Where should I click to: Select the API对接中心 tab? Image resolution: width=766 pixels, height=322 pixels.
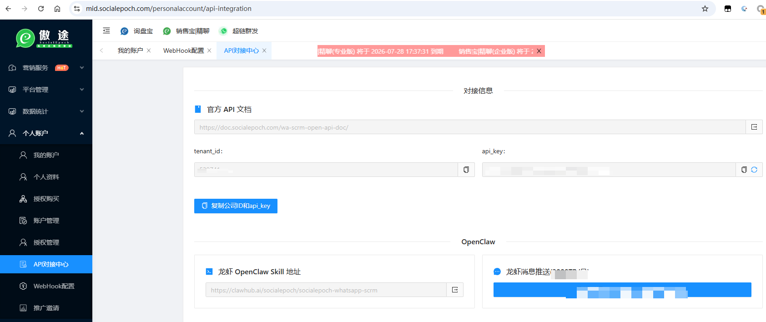click(x=241, y=50)
